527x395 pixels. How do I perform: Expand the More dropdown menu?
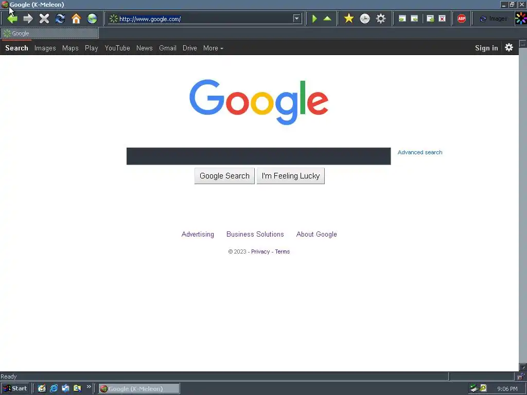pos(213,48)
